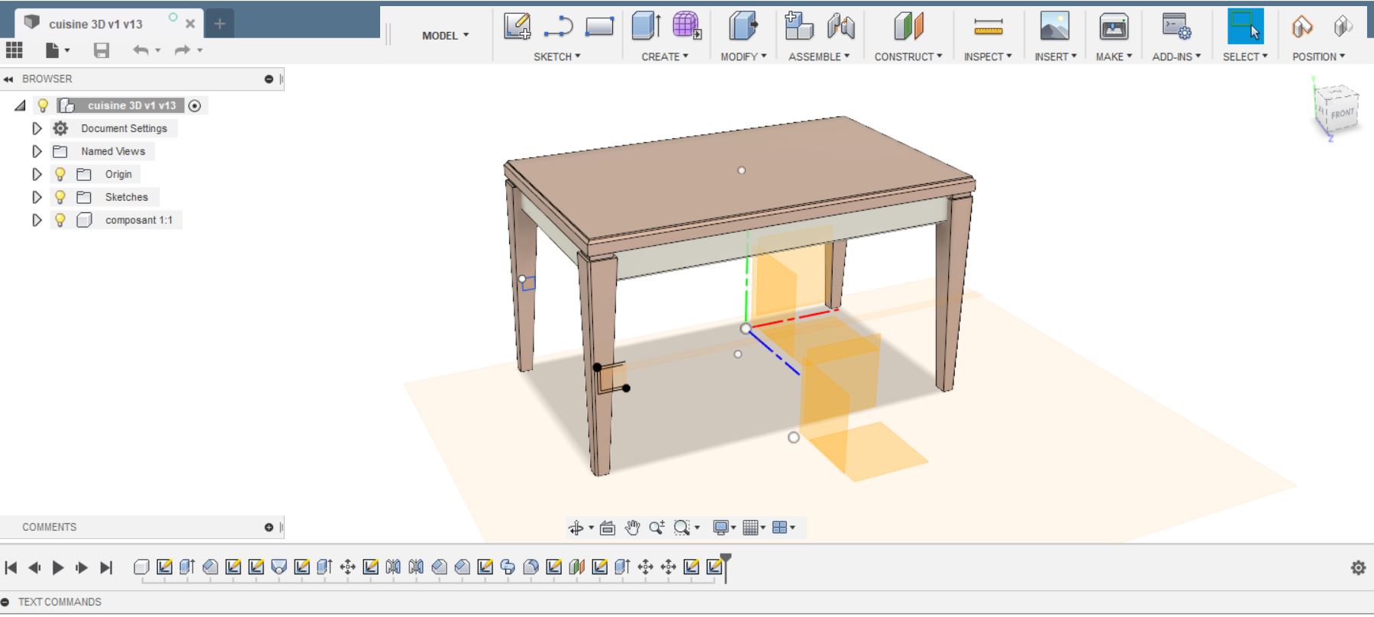Open the SKETCH menu
Viewport: 1374px width, 617px height.
coord(557,57)
